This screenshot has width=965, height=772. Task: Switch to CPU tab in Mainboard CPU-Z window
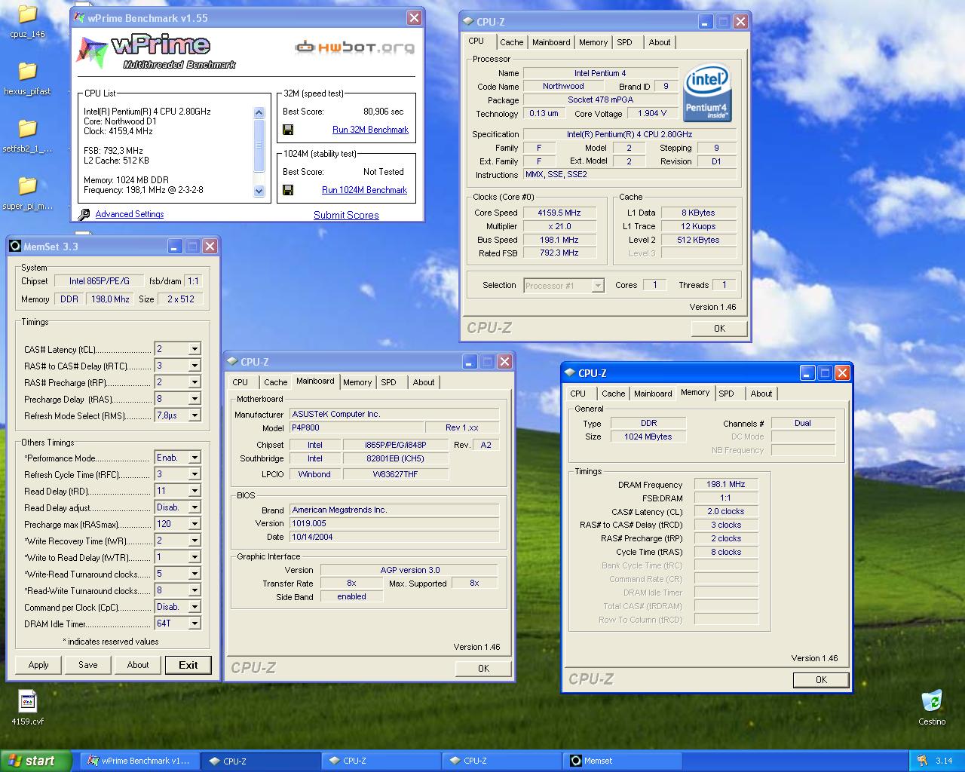click(x=240, y=382)
